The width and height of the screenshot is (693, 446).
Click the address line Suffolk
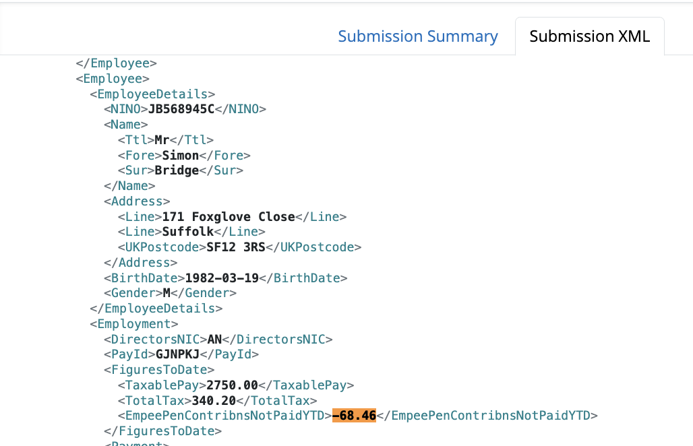click(x=187, y=232)
